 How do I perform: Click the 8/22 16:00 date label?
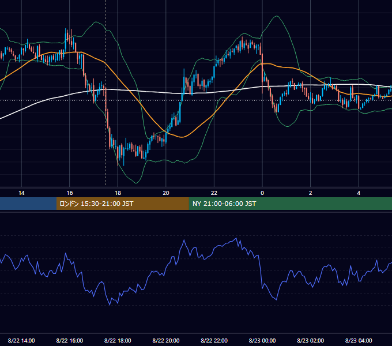coord(70,340)
